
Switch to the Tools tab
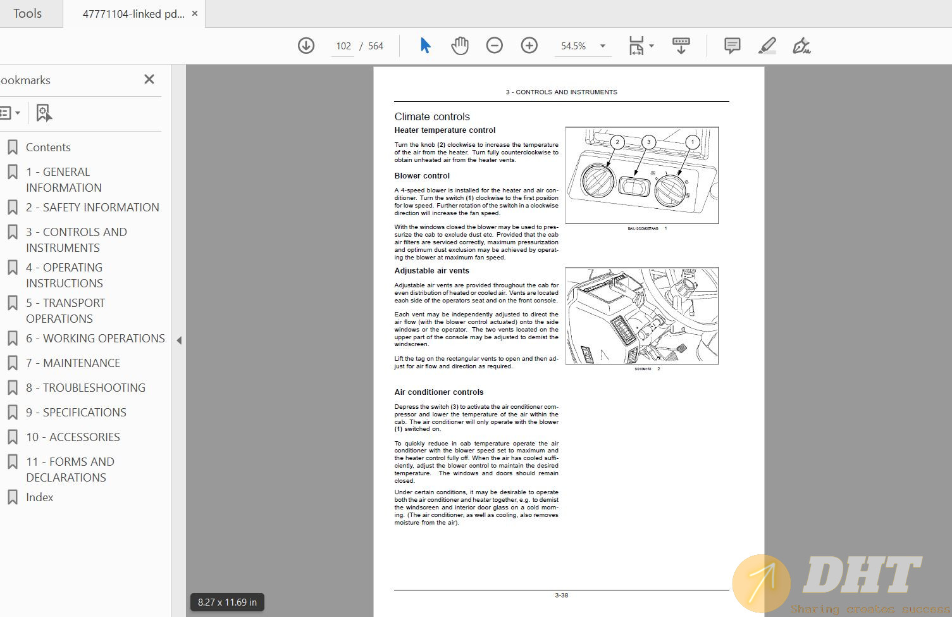[x=28, y=13]
